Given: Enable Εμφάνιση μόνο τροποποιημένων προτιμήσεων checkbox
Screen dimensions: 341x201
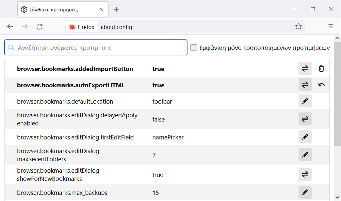Looking at the screenshot, I should click(194, 48).
